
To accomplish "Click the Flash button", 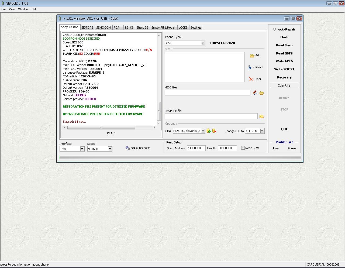I will pyautogui.click(x=284, y=37).
